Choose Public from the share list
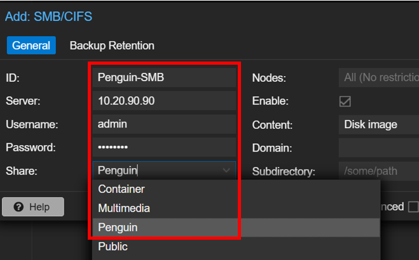 [113, 246]
